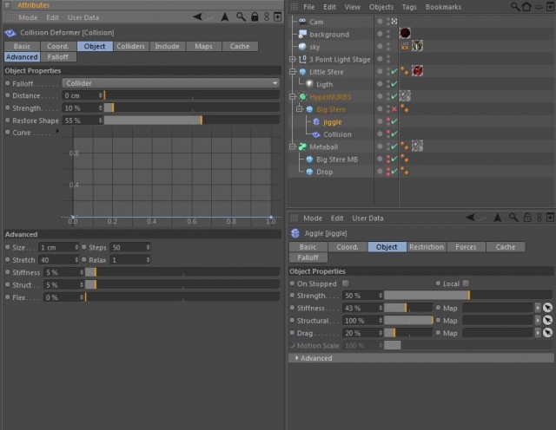This screenshot has height=430, width=556.
Task: Open Tags menu in Object Manager
Action: point(409,7)
